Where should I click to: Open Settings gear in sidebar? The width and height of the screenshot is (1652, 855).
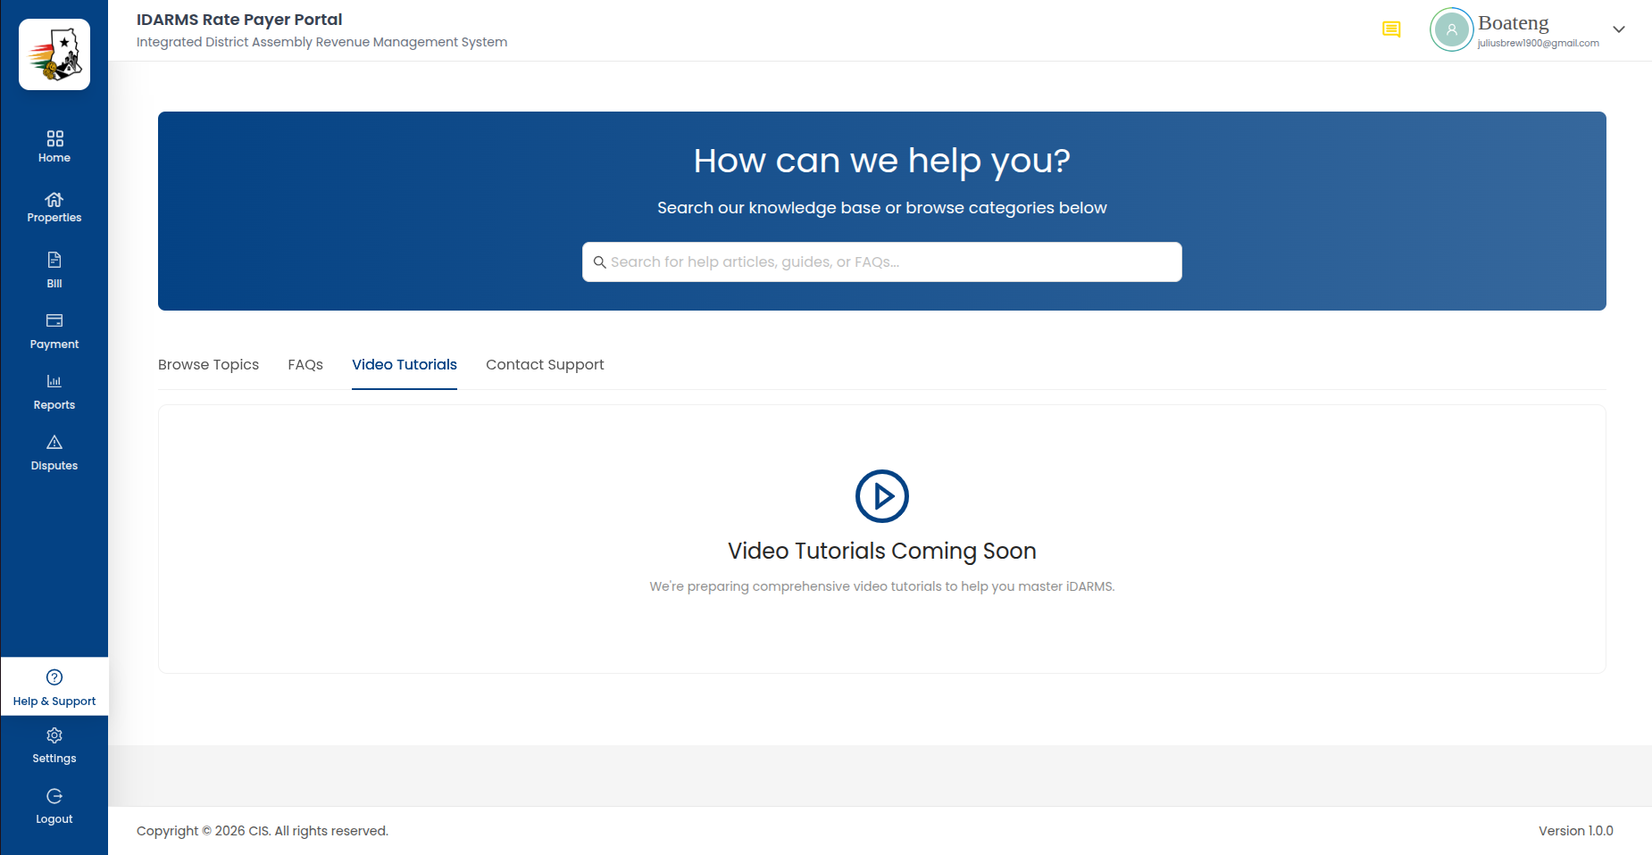pyautogui.click(x=54, y=735)
